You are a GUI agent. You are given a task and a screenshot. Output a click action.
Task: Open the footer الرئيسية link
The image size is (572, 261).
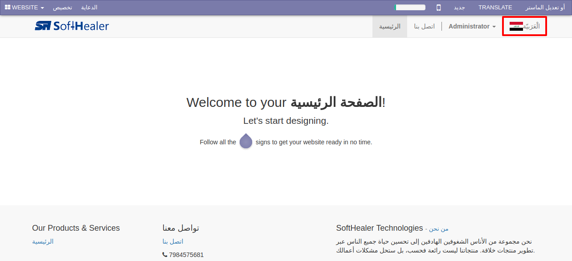click(x=43, y=241)
